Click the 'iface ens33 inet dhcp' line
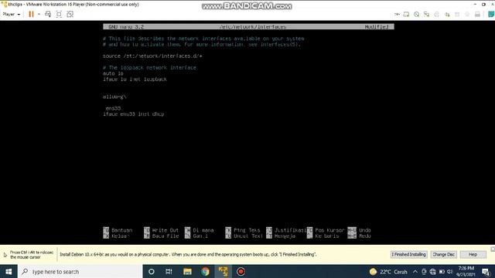This screenshot has height=278, width=495. coord(134,114)
